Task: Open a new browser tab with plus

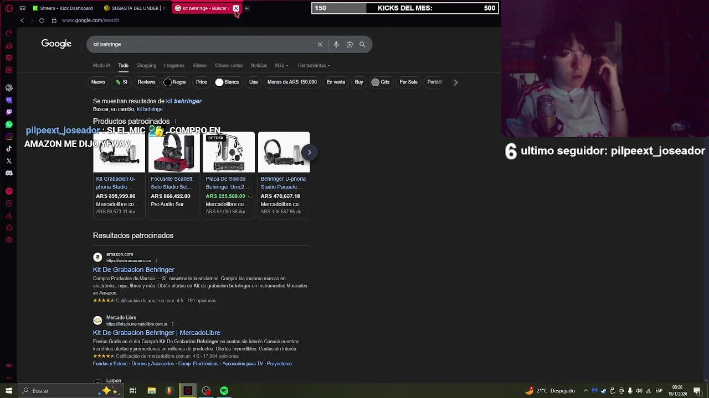Action: point(246,8)
